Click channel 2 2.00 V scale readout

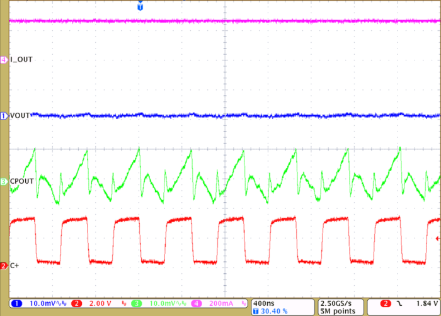tap(100, 303)
